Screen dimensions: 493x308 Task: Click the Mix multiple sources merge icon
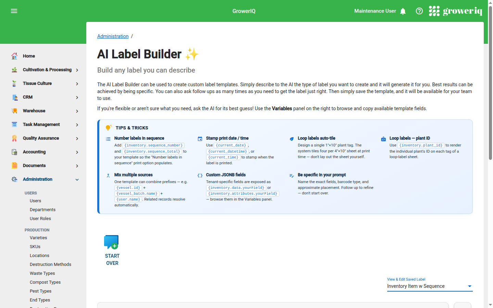108,176
